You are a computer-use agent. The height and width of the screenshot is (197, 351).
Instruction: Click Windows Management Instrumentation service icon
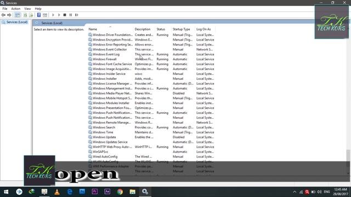tap(90, 88)
